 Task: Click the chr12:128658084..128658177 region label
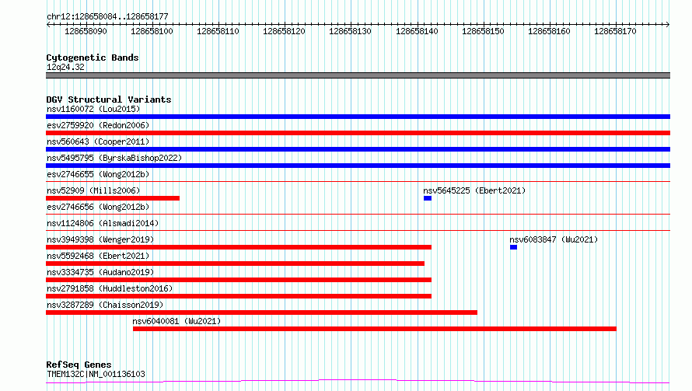(107, 17)
